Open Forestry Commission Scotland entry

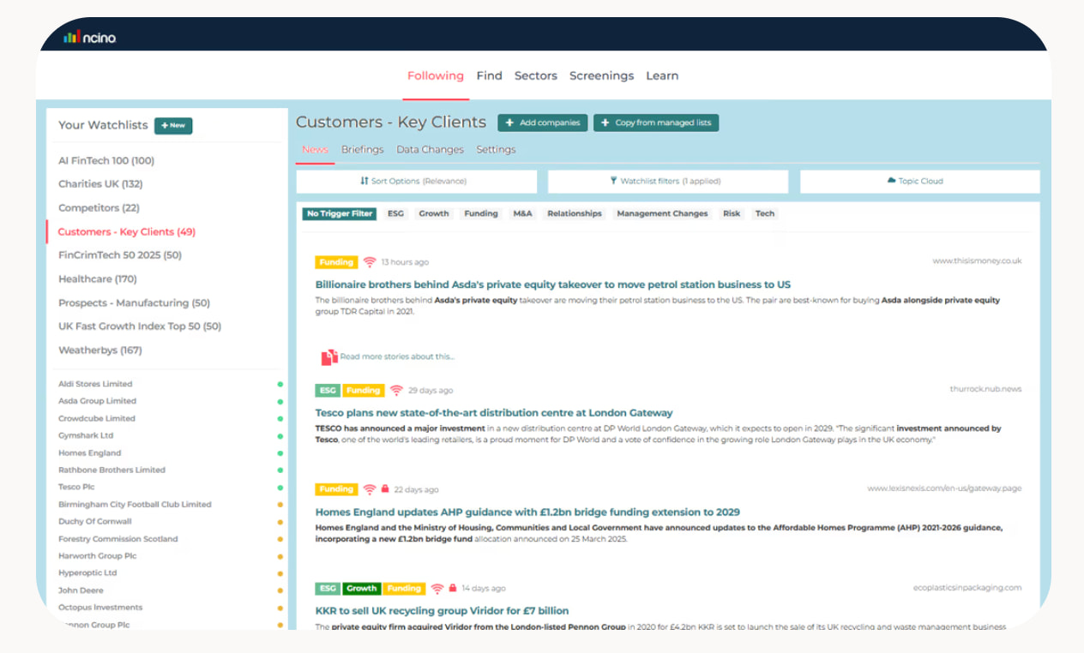118,539
